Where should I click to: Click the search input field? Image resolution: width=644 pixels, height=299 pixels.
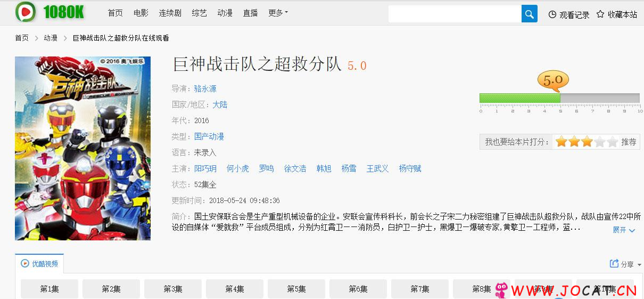tap(455, 14)
